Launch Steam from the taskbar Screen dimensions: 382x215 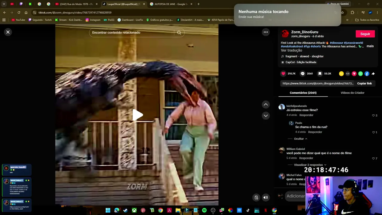pyautogui.click(x=125, y=210)
